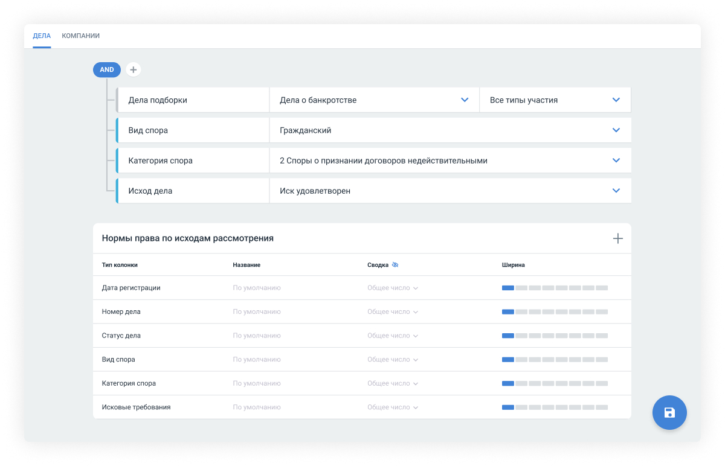Expand the Дела о банкротстве dropdown
Image resolution: width=725 pixels, height=466 pixels.
pyautogui.click(x=464, y=100)
